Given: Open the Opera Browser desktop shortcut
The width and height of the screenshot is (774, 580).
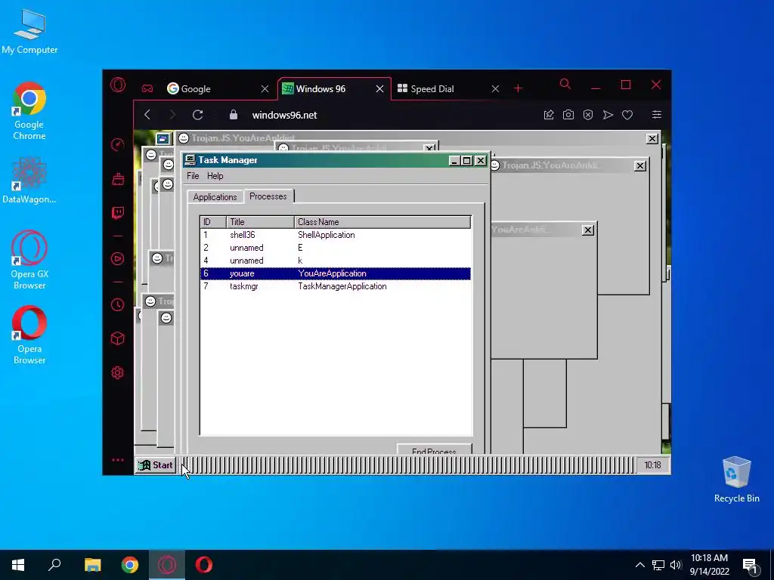Looking at the screenshot, I should 29,335.
